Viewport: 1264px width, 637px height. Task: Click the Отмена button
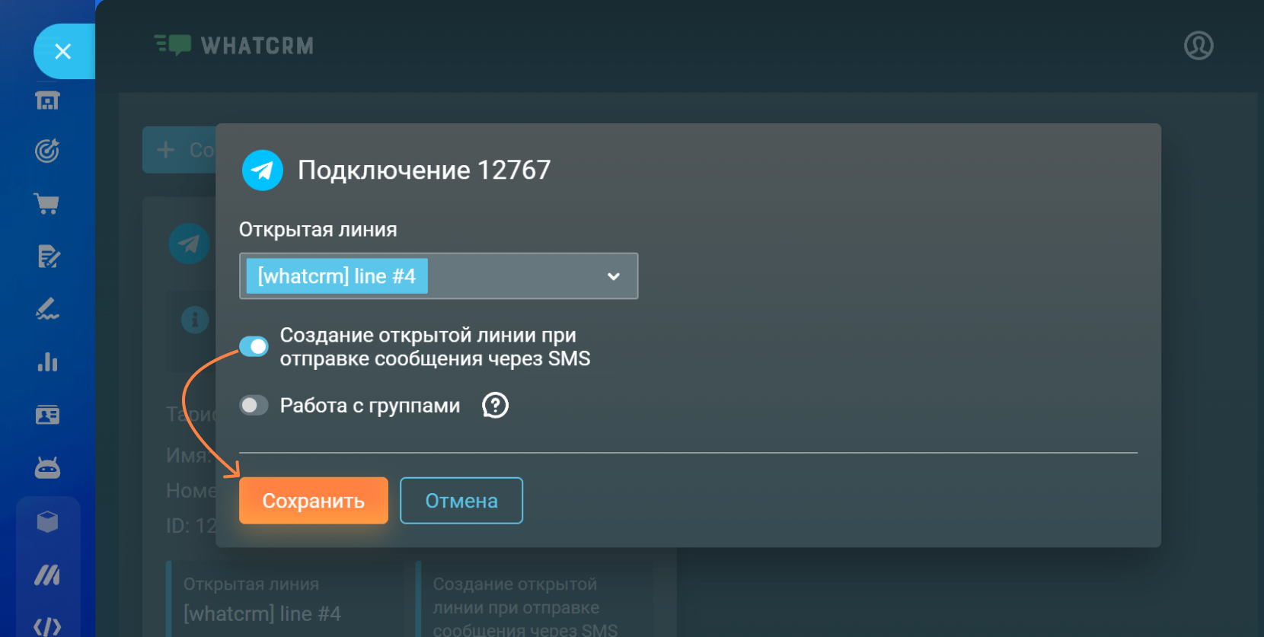point(461,501)
